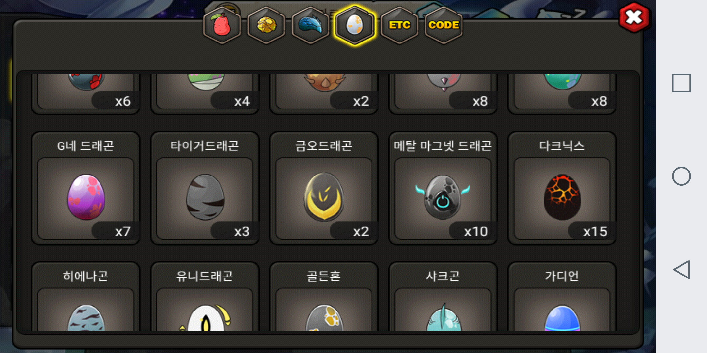Switch to the ETC tab
This screenshot has height=353, width=707.
[x=399, y=25]
